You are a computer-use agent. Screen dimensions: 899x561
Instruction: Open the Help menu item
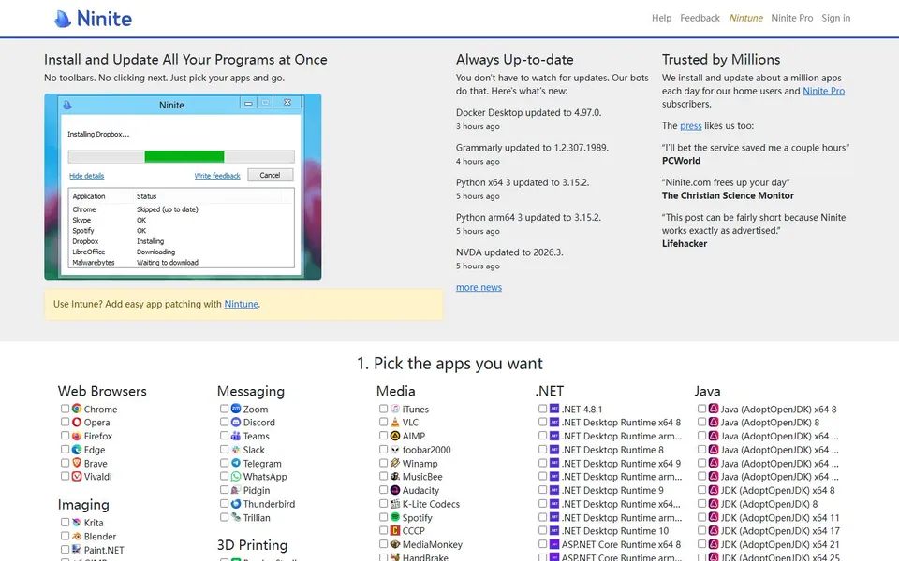pos(661,18)
